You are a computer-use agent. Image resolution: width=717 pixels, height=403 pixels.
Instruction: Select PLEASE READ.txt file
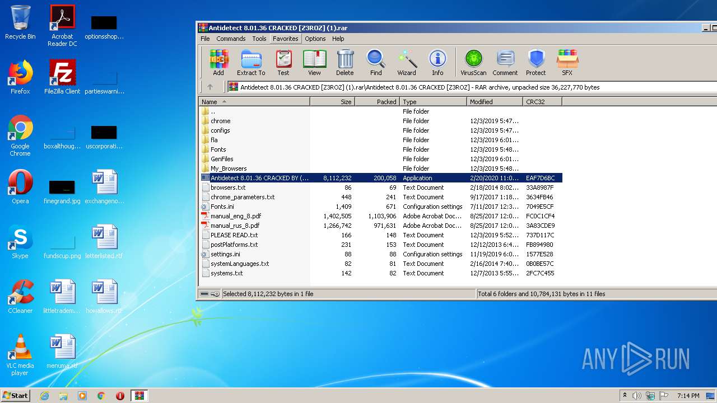381,235
